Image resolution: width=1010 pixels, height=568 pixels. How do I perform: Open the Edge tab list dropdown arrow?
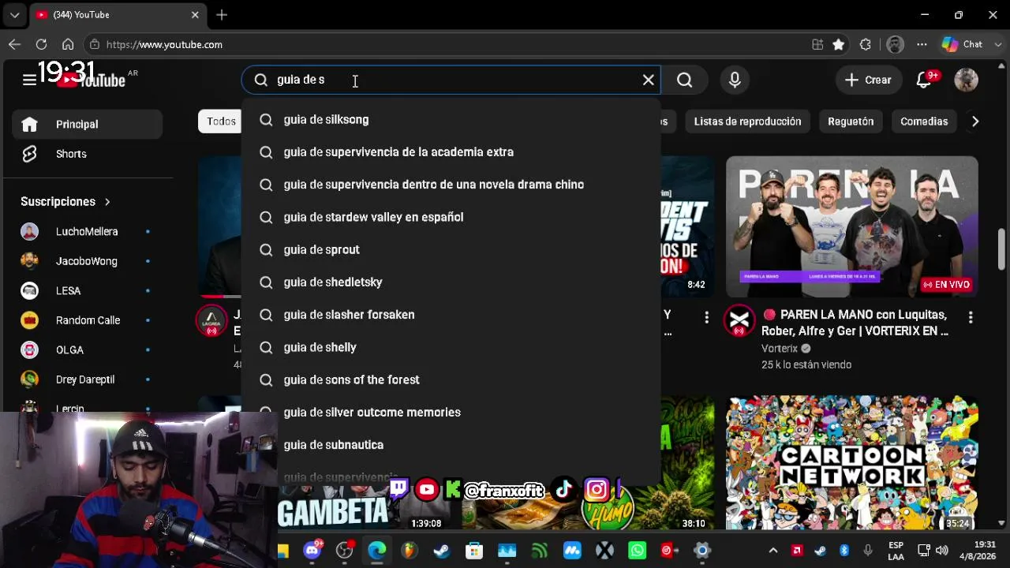(14, 15)
